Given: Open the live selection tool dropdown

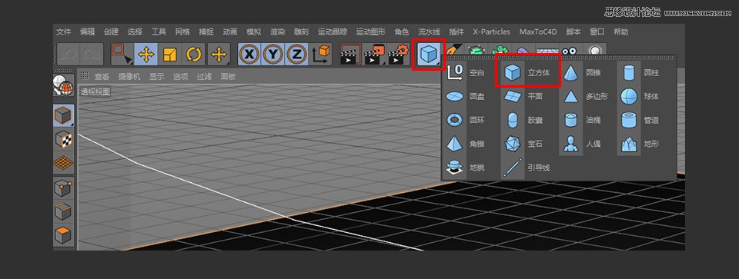Looking at the screenshot, I should point(122,55).
